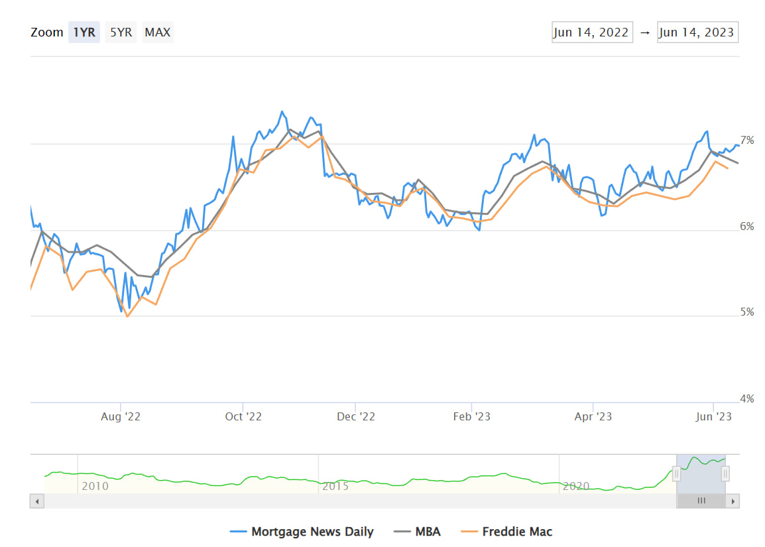Click the 6% y-axis label
The width and height of the screenshot is (765, 547).
[x=747, y=226]
